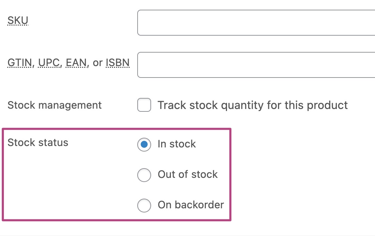Image resolution: width=375 pixels, height=236 pixels.
Task: Click the underlined SKU label
Action: click(x=18, y=21)
